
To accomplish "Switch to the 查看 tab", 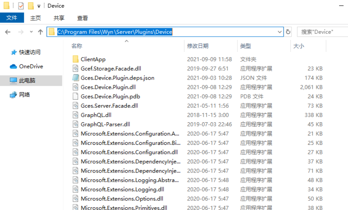I will (x=82, y=18).
